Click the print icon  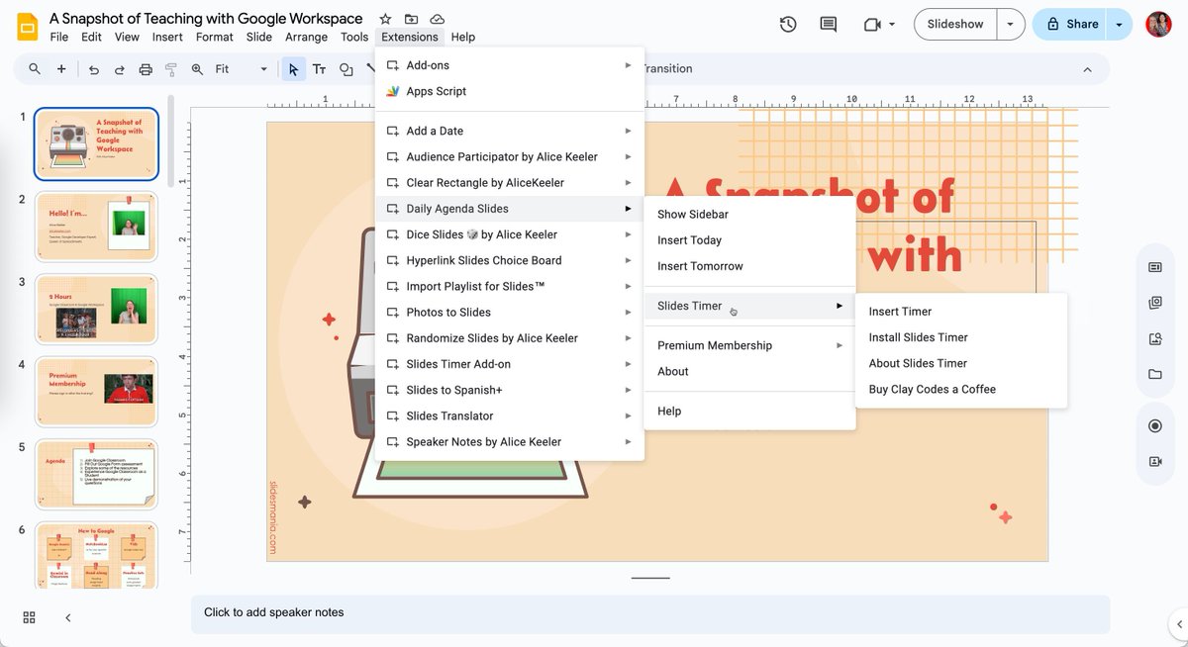click(146, 69)
